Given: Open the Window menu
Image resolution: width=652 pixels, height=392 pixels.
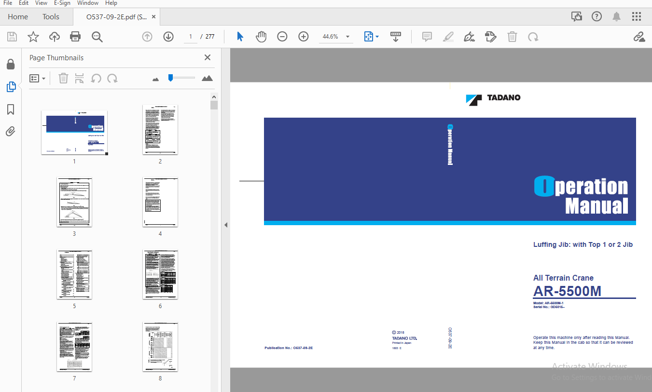Looking at the screenshot, I should (88, 3).
